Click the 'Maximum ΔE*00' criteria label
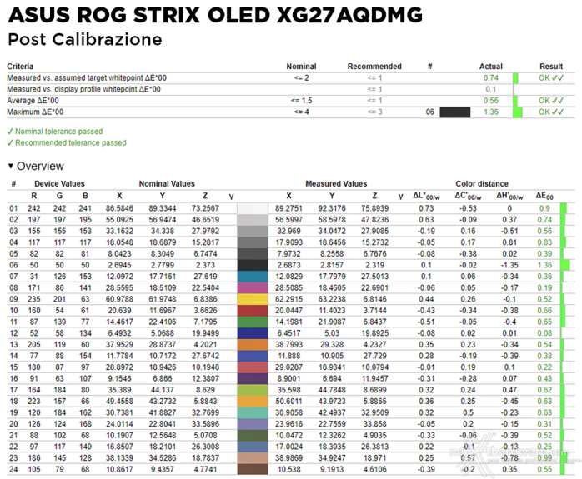The width and height of the screenshot is (582, 479). (35, 112)
